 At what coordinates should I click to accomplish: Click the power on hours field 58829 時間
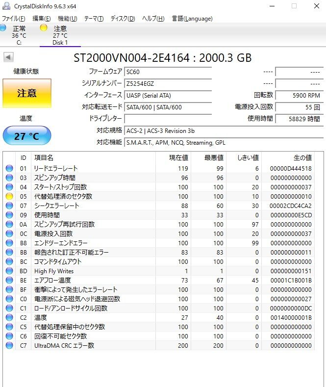(x=299, y=119)
